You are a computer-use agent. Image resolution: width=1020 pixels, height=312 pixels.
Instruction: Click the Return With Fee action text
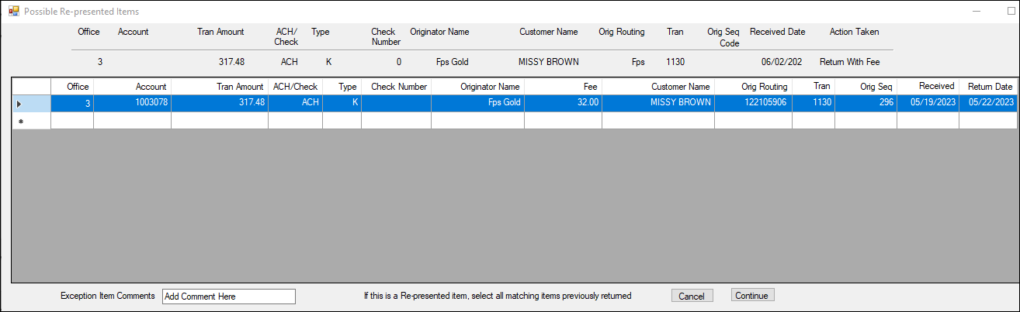(849, 61)
